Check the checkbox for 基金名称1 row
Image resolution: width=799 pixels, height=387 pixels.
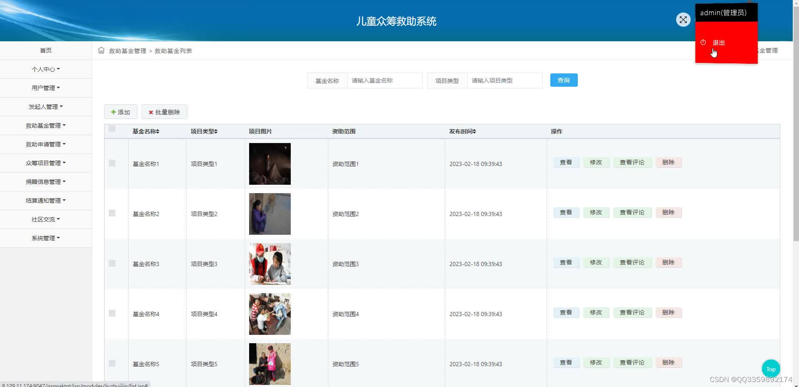[x=112, y=163]
